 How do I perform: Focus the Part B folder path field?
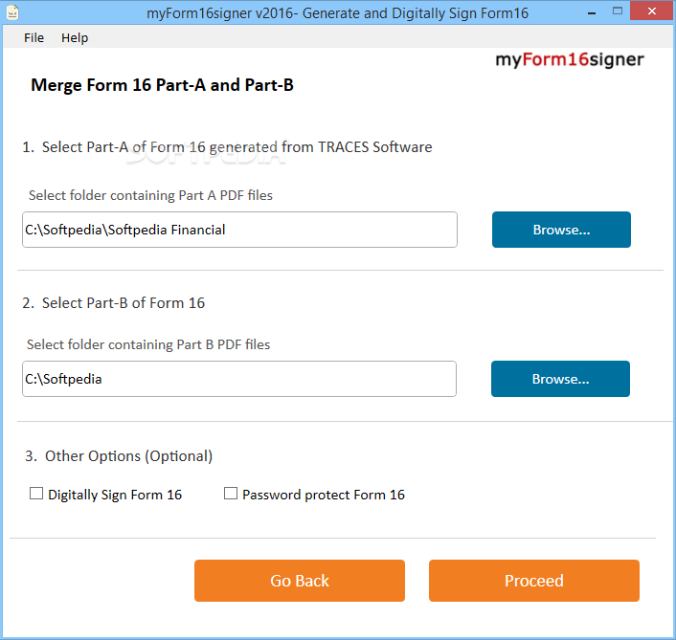[239, 379]
